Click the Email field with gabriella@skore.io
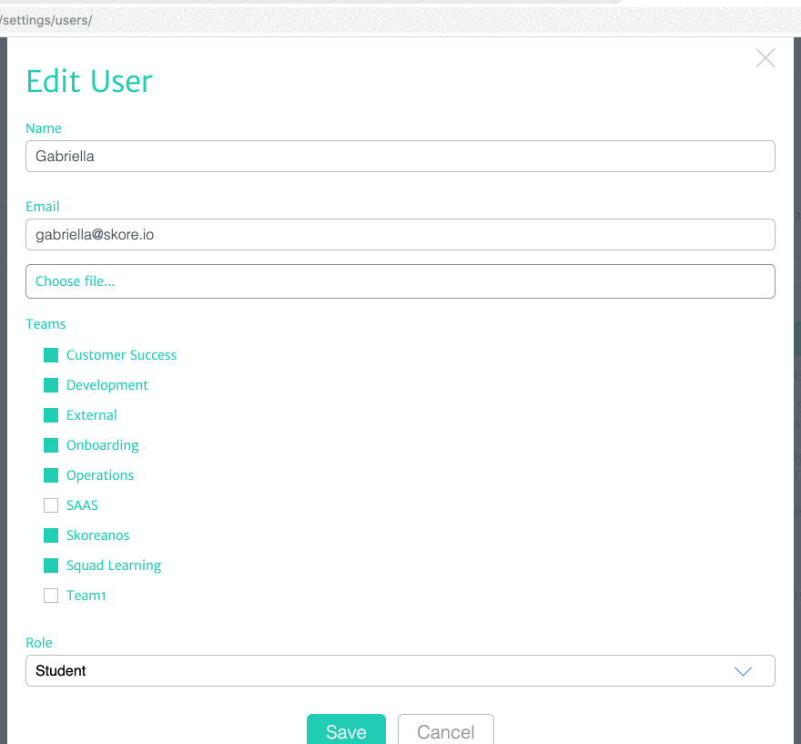Image resolution: width=801 pixels, height=744 pixels. [x=400, y=235]
